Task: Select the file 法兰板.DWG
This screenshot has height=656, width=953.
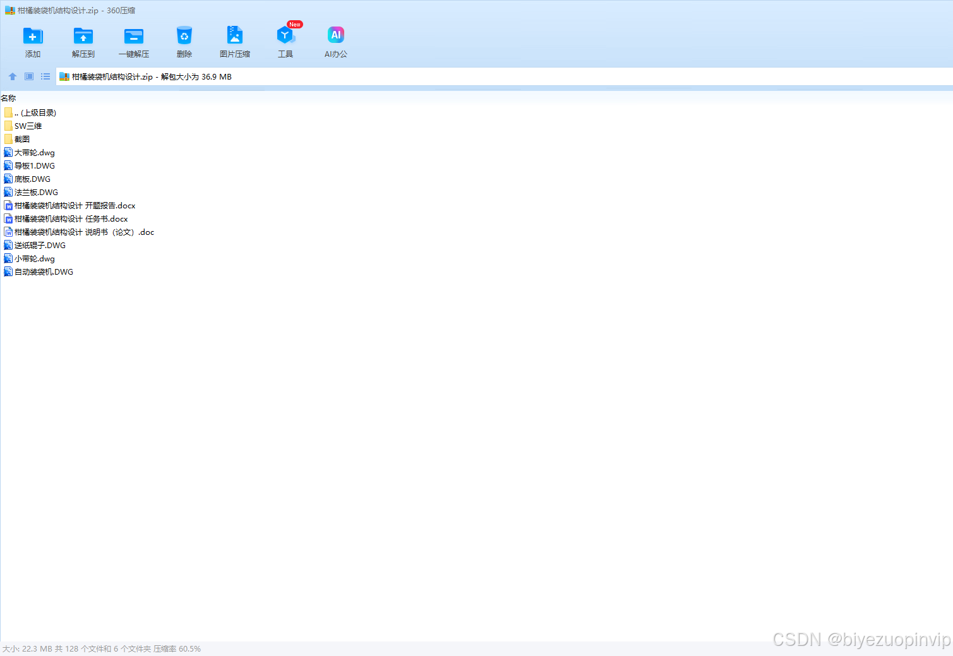Action: tap(31, 192)
